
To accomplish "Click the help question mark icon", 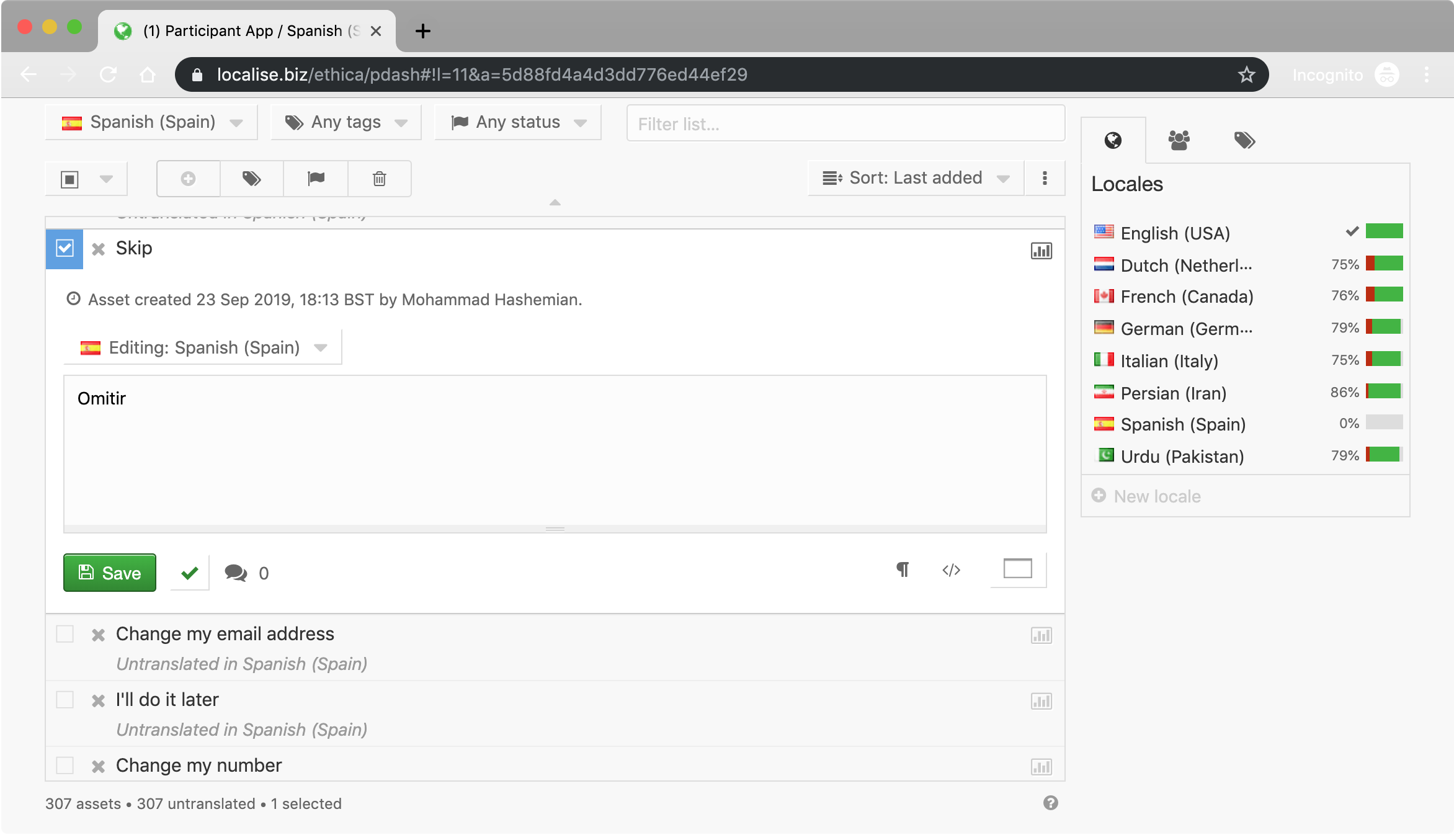I will coord(1050,803).
